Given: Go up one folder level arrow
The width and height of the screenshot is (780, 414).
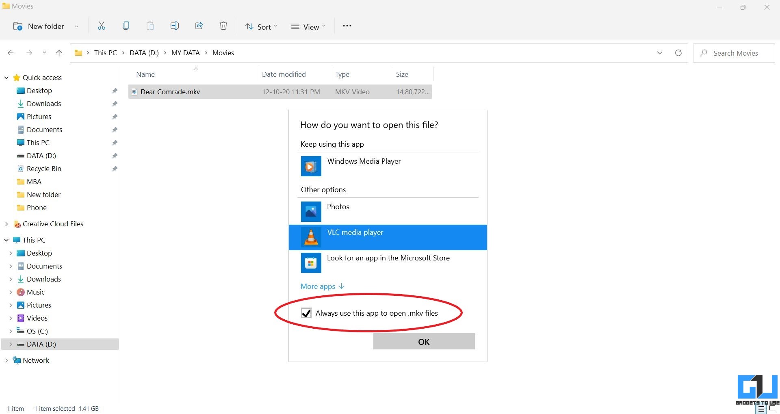Looking at the screenshot, I should (59, 53).
